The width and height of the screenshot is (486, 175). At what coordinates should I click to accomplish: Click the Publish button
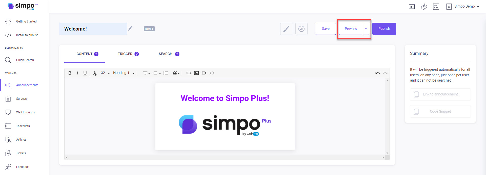pos(384,29)
